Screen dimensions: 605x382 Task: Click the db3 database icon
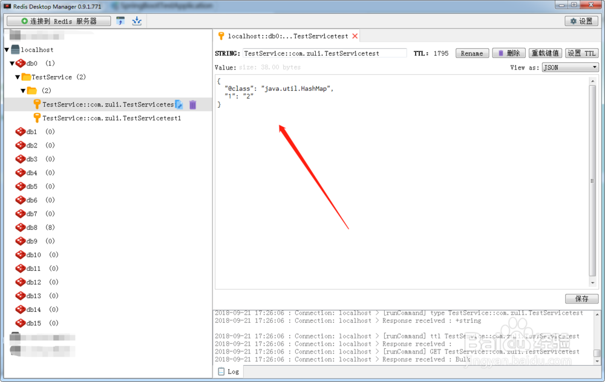pos(21,159)
